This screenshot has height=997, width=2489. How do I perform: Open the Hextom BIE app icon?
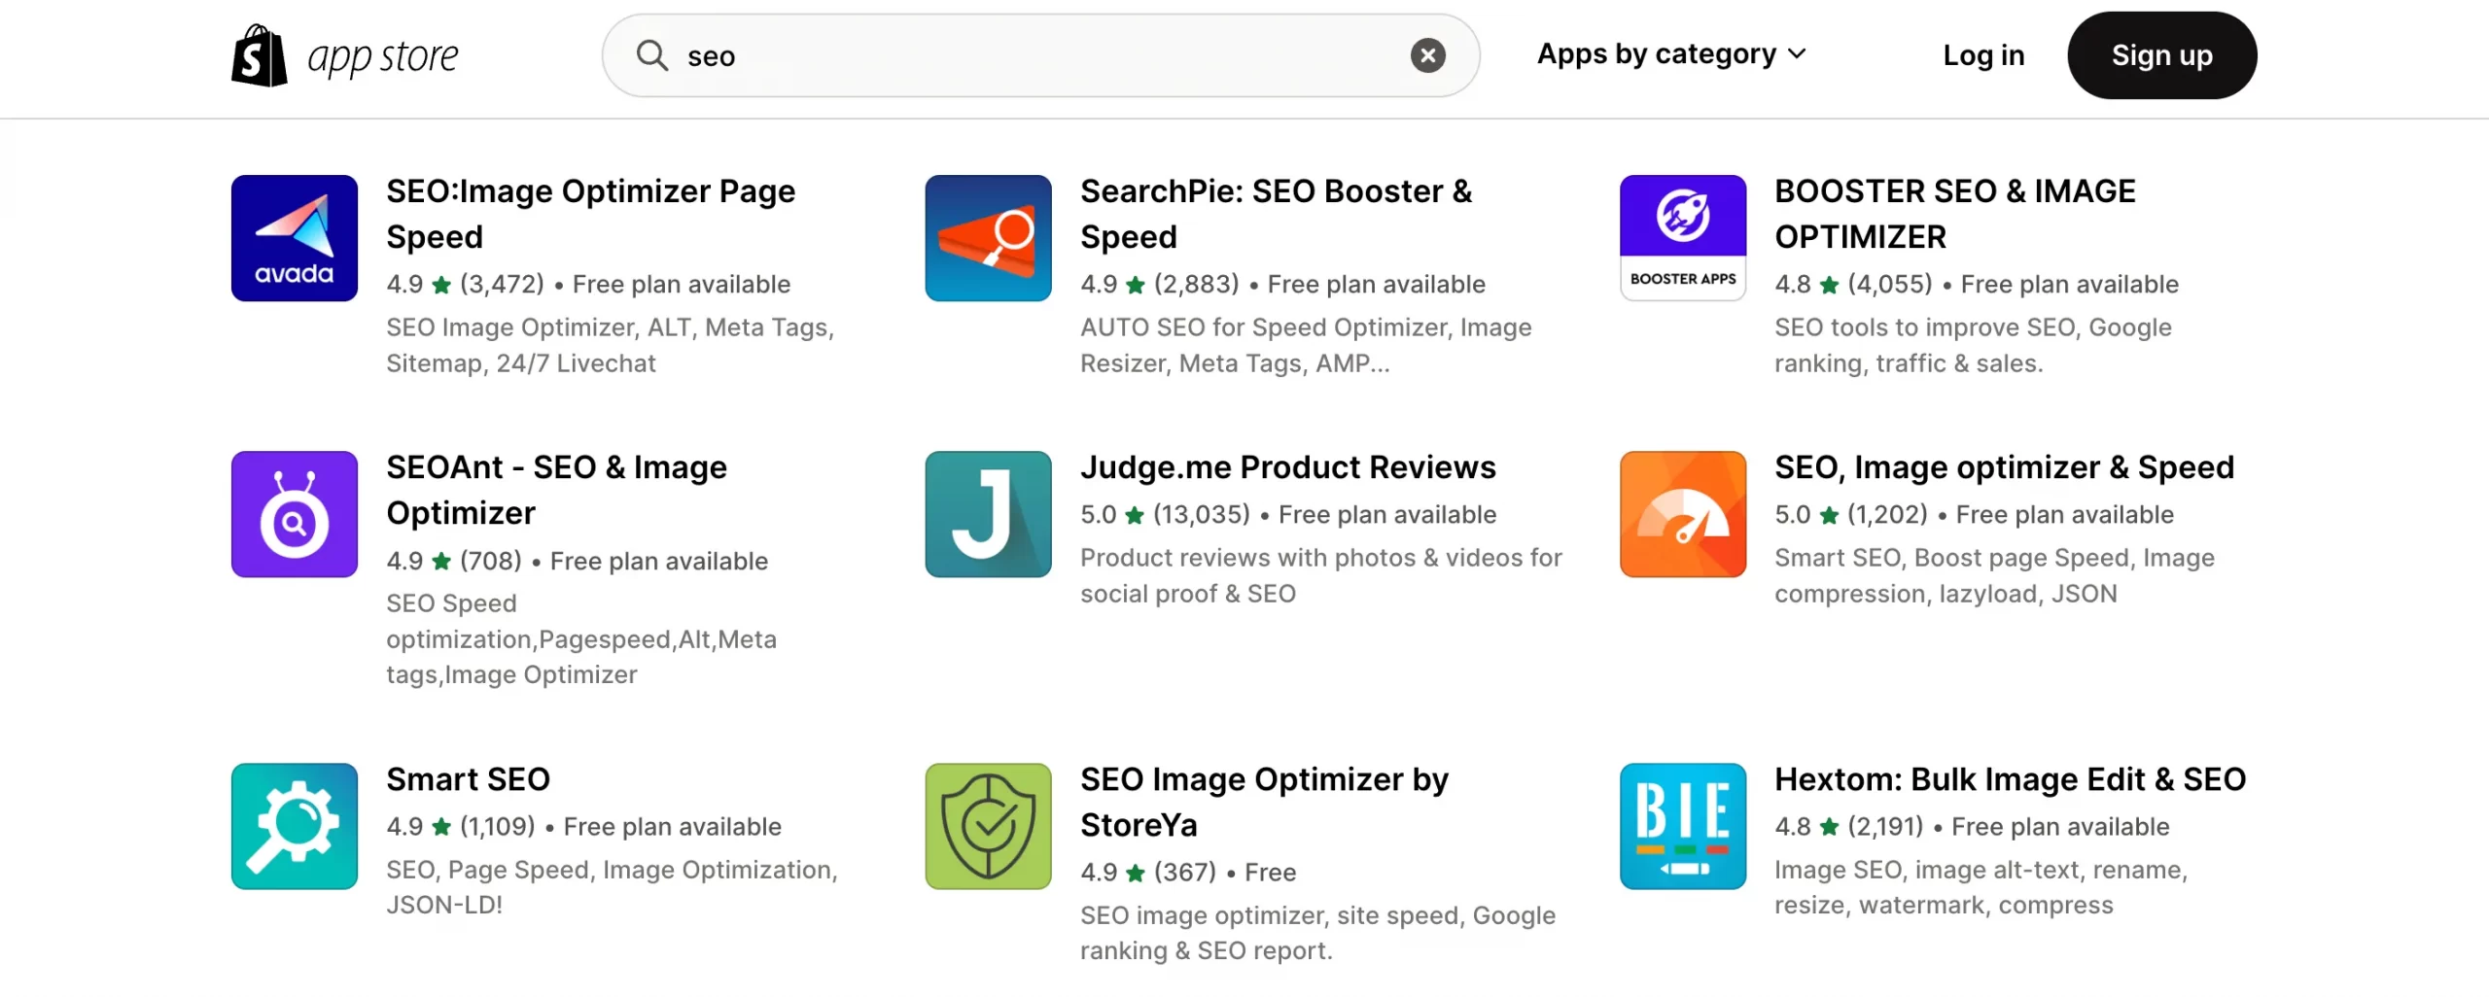coord(1682,826)
